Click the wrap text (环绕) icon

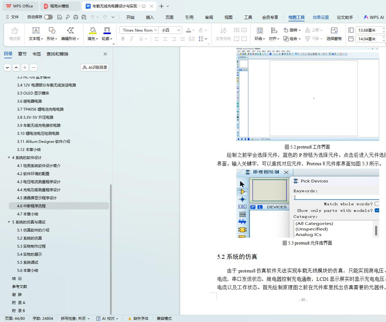coord(260,30)
